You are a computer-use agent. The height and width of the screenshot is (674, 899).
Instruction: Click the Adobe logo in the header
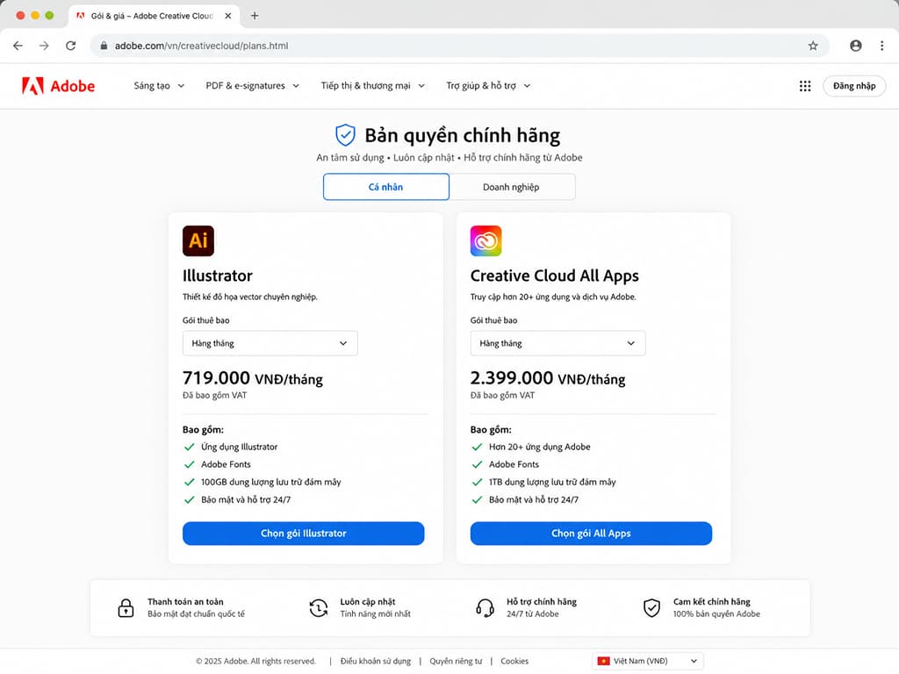tap(58, 86)
